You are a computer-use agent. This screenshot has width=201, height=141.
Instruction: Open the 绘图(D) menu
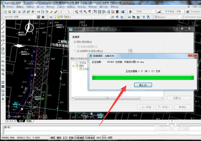(71, 7)
